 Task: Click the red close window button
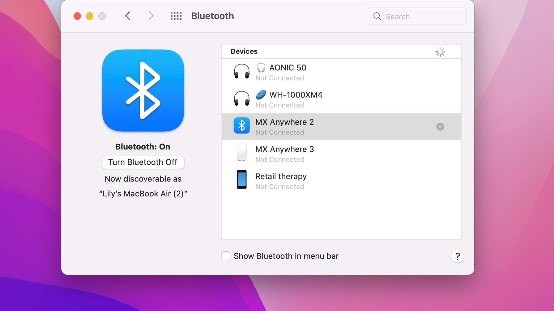(x=77, y=16)
